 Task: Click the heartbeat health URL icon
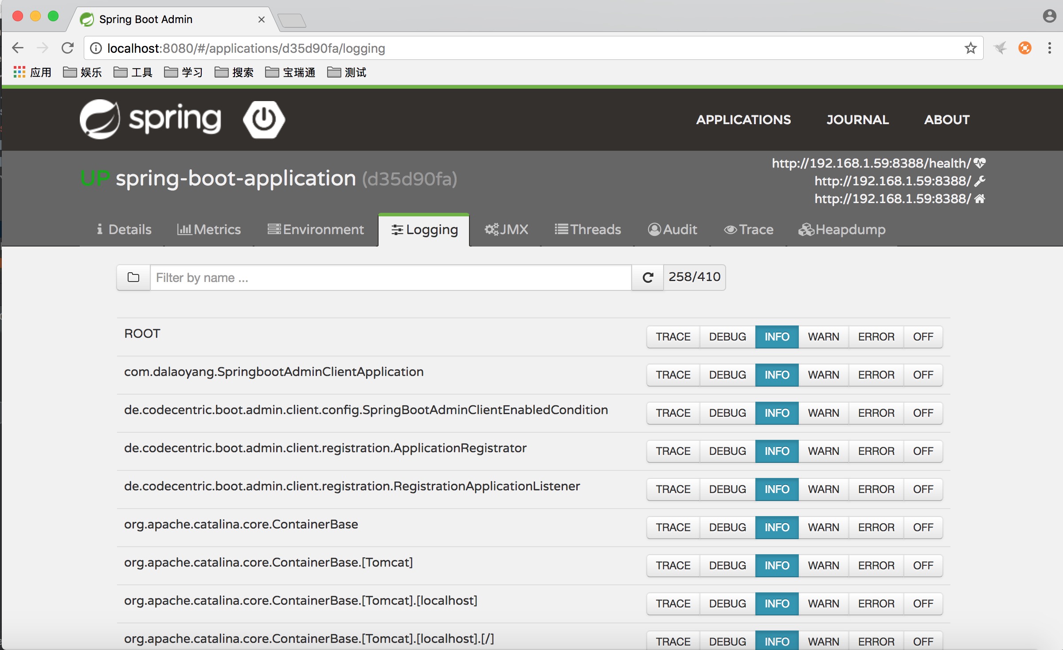(x=980, y=163)
